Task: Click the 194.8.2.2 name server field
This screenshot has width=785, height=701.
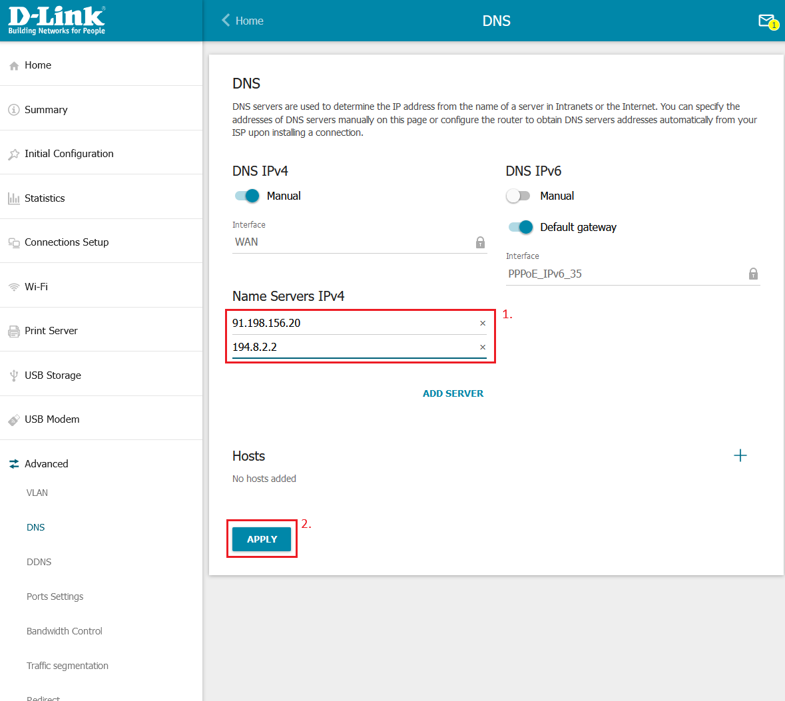Action: pos(353,347)
